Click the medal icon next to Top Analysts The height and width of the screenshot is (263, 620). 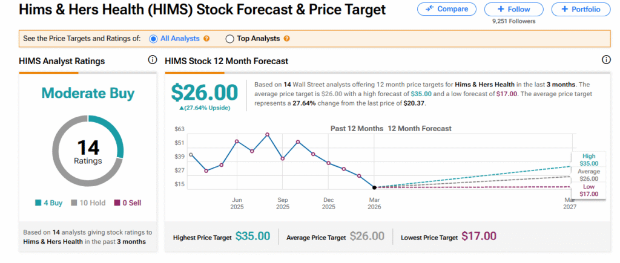coord(286,39)
